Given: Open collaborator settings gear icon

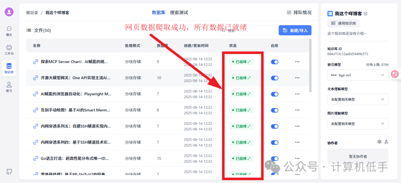Looking at the screenshot, I should pyautogui.click(x=379, y=141).
